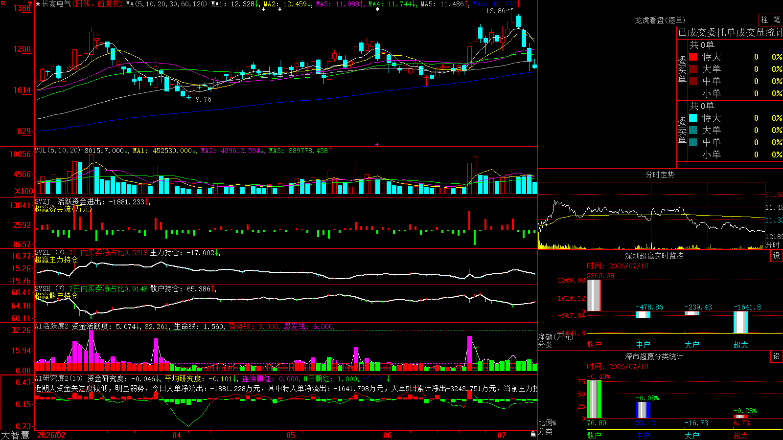The image size is (783, 440).
Task: Click the 已成交委托单成交量统计 header
Action: pyautogui.click(x=730, y=32)
